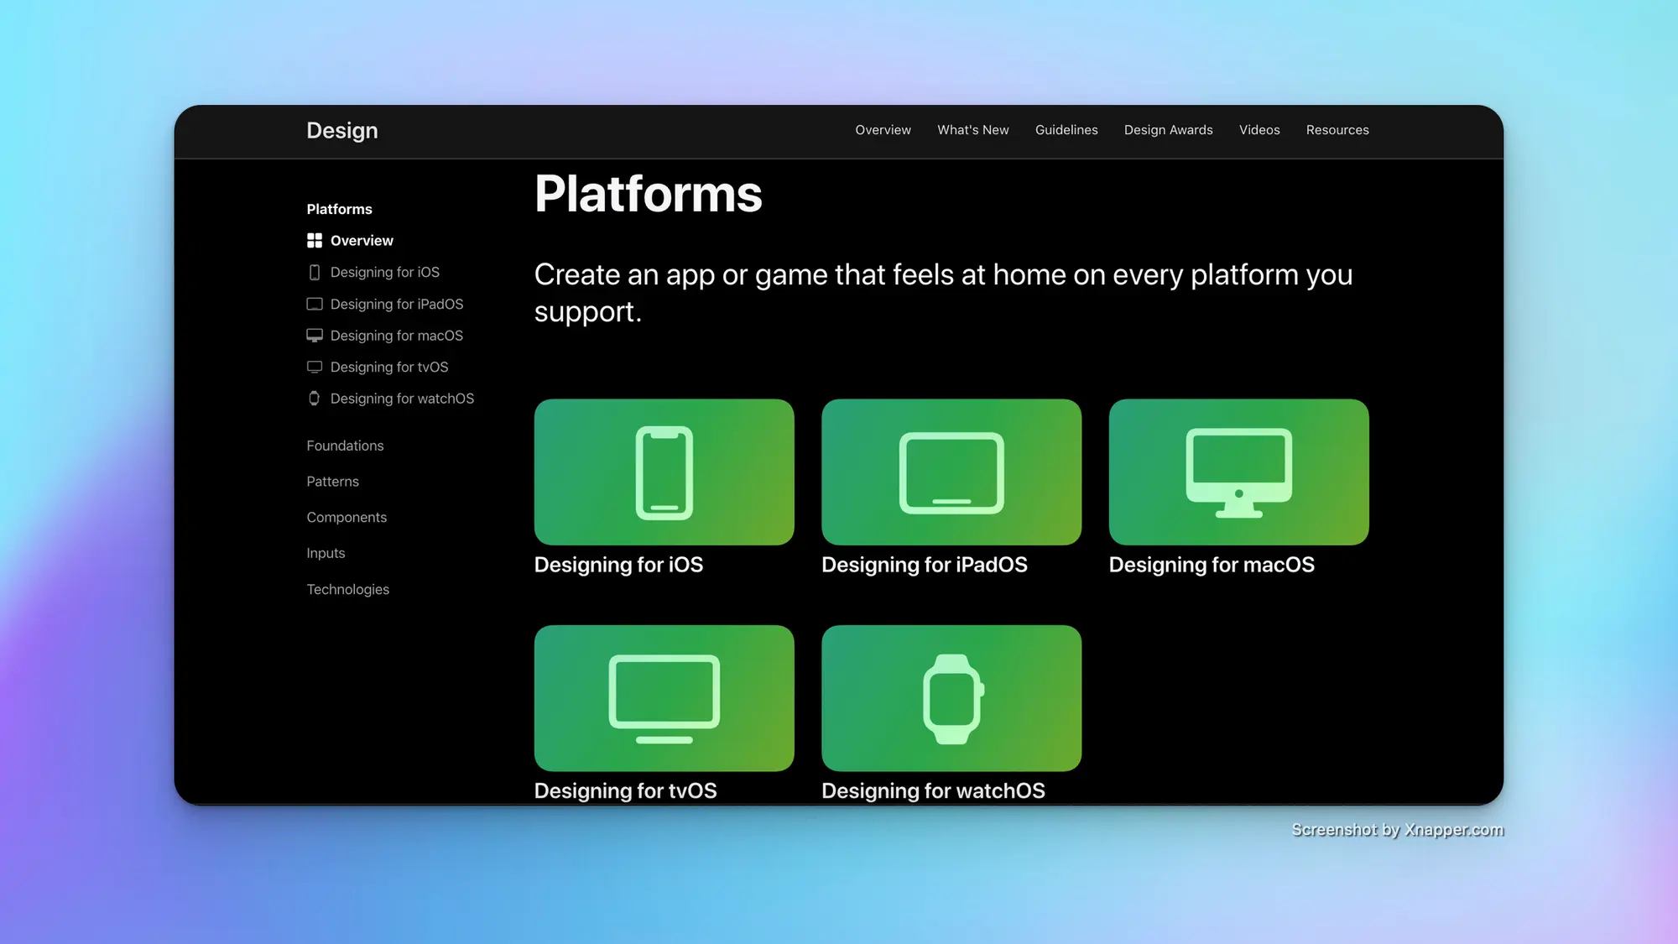The width and height of the screenshot is (1678, 944).
Task: Click the Design title in the header
Action: pos(341,131)
